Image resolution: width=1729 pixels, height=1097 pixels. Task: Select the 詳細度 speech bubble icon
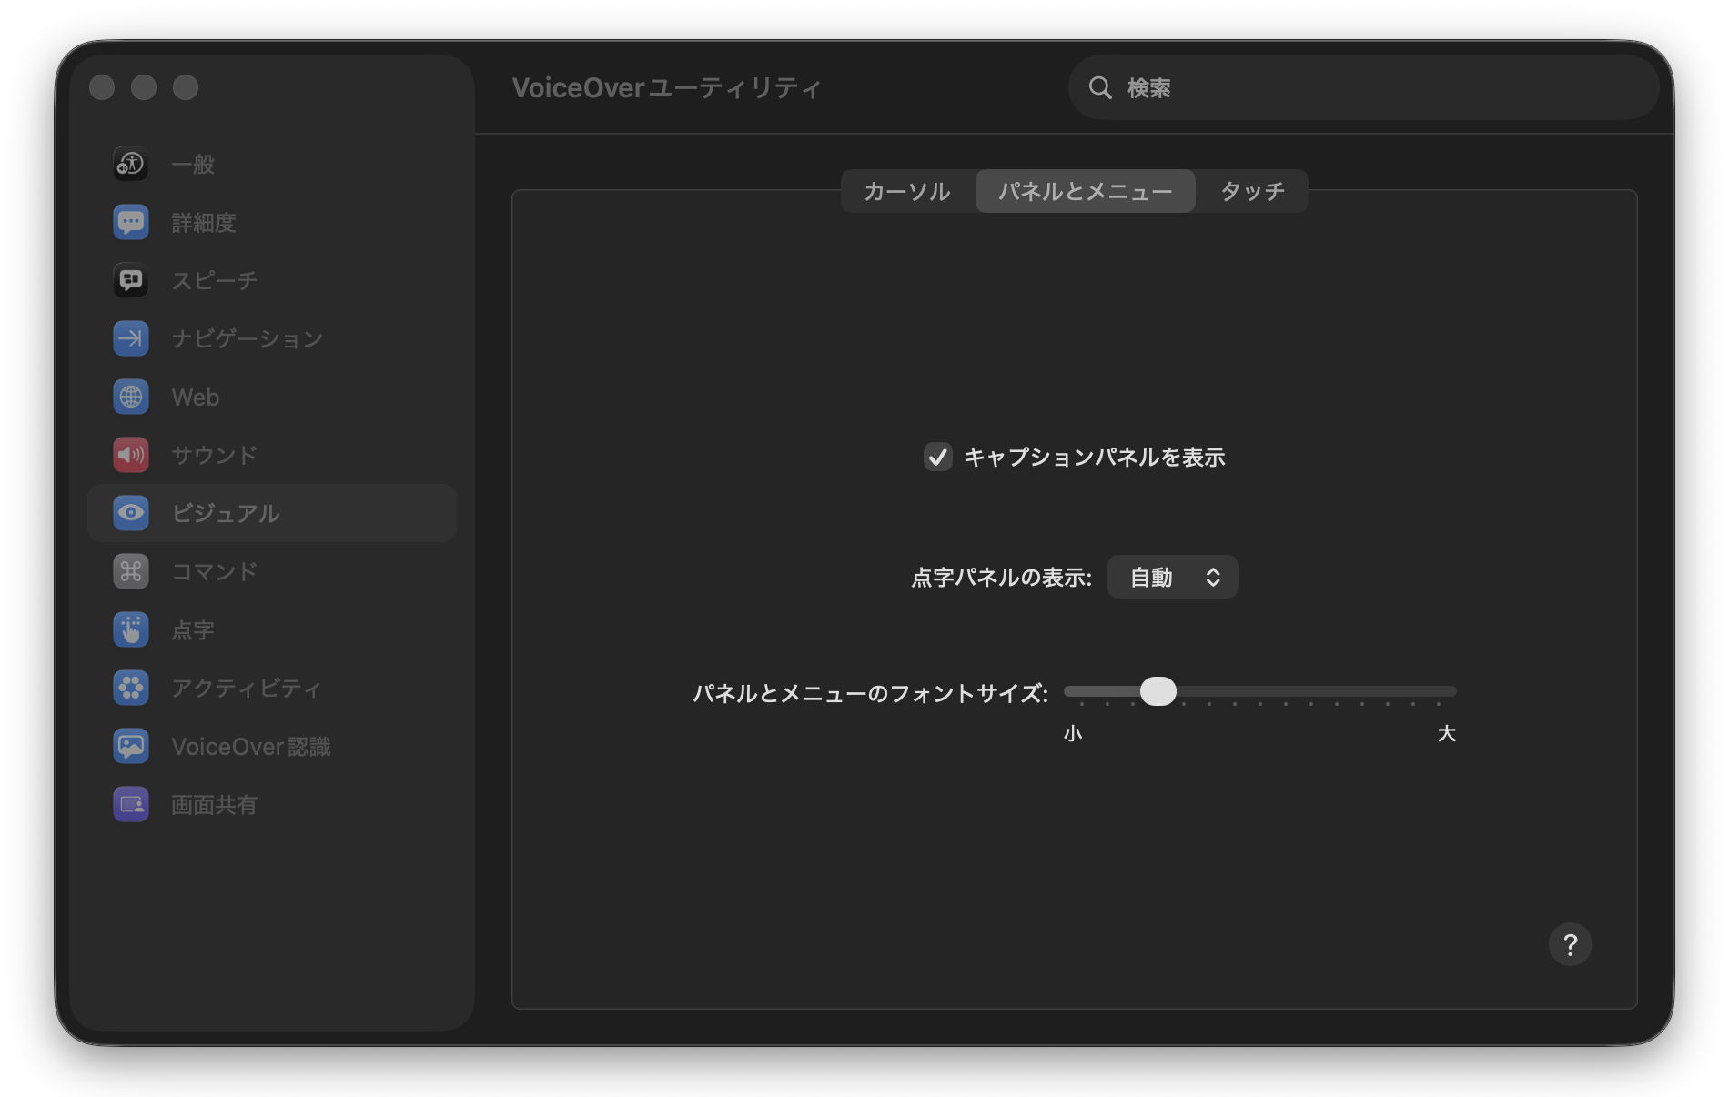coord(131,222)
